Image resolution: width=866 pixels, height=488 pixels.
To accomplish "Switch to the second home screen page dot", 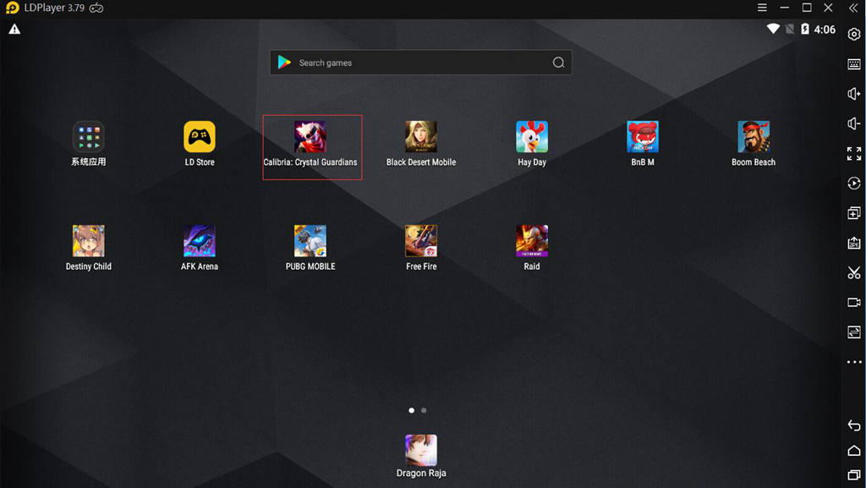I will click(424, 410).
